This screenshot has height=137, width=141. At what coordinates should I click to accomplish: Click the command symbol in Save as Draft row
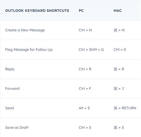pos(115,128)
